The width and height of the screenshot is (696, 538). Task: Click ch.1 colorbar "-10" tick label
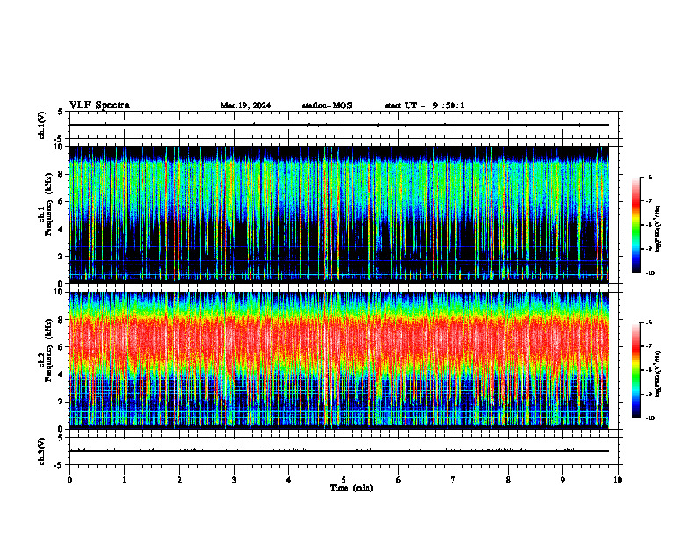pyautogui.click(x=650, y=273)
